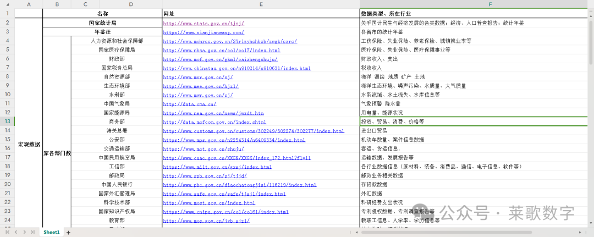Select the 外汇数据 cell
594x237 pixels.
(x=474, y=194)
